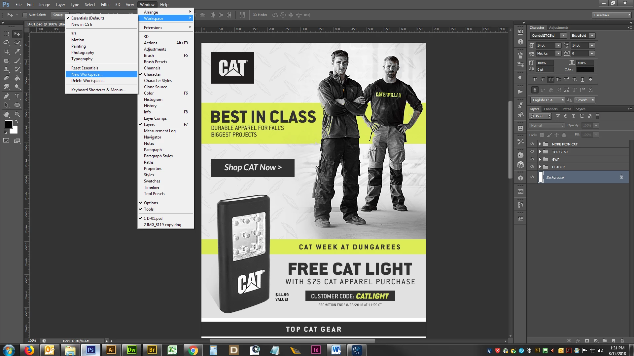Hide the GWP layer group

532,159
